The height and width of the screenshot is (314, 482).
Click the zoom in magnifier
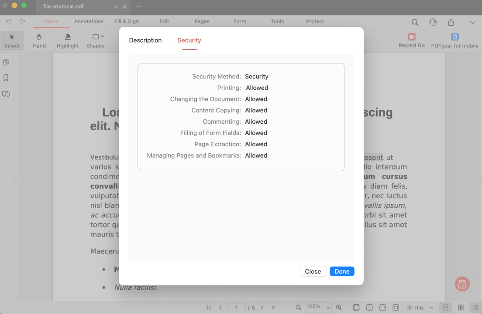[339, 307]
